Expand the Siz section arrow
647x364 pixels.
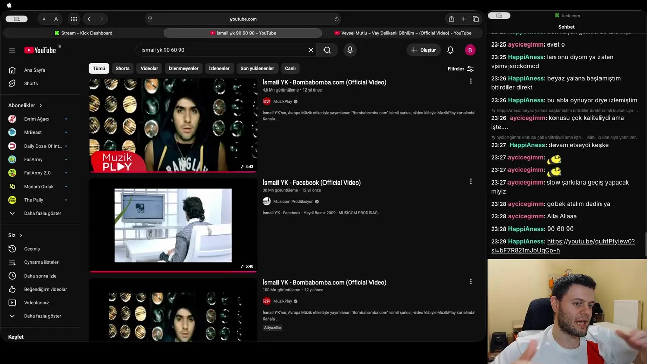[21, 235]
